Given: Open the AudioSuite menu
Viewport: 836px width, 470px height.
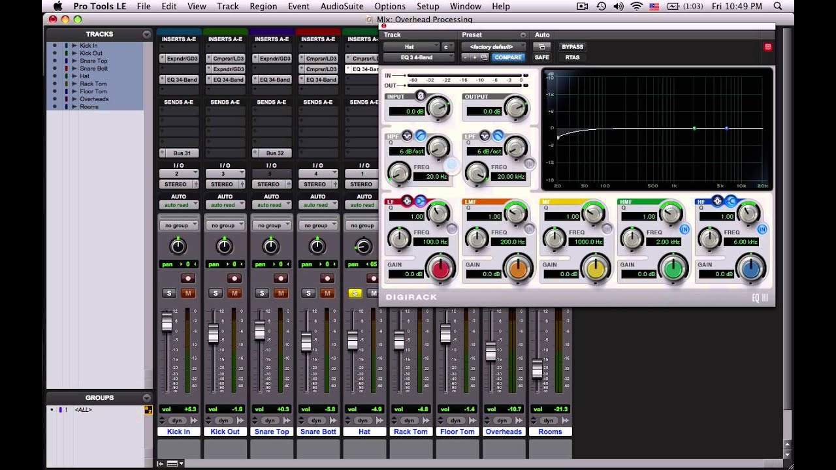Looking at the screenshot, I should tap(342, 7).
